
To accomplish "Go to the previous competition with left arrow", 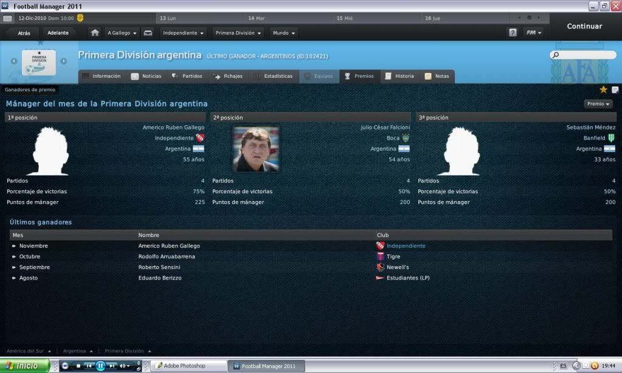I will [x=14, y=61].
